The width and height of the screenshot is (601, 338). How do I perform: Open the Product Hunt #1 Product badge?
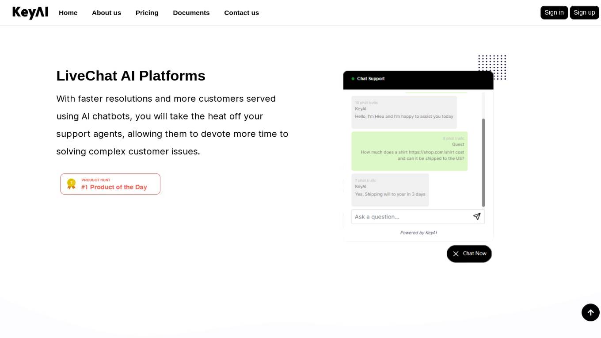tap(110, 184)
